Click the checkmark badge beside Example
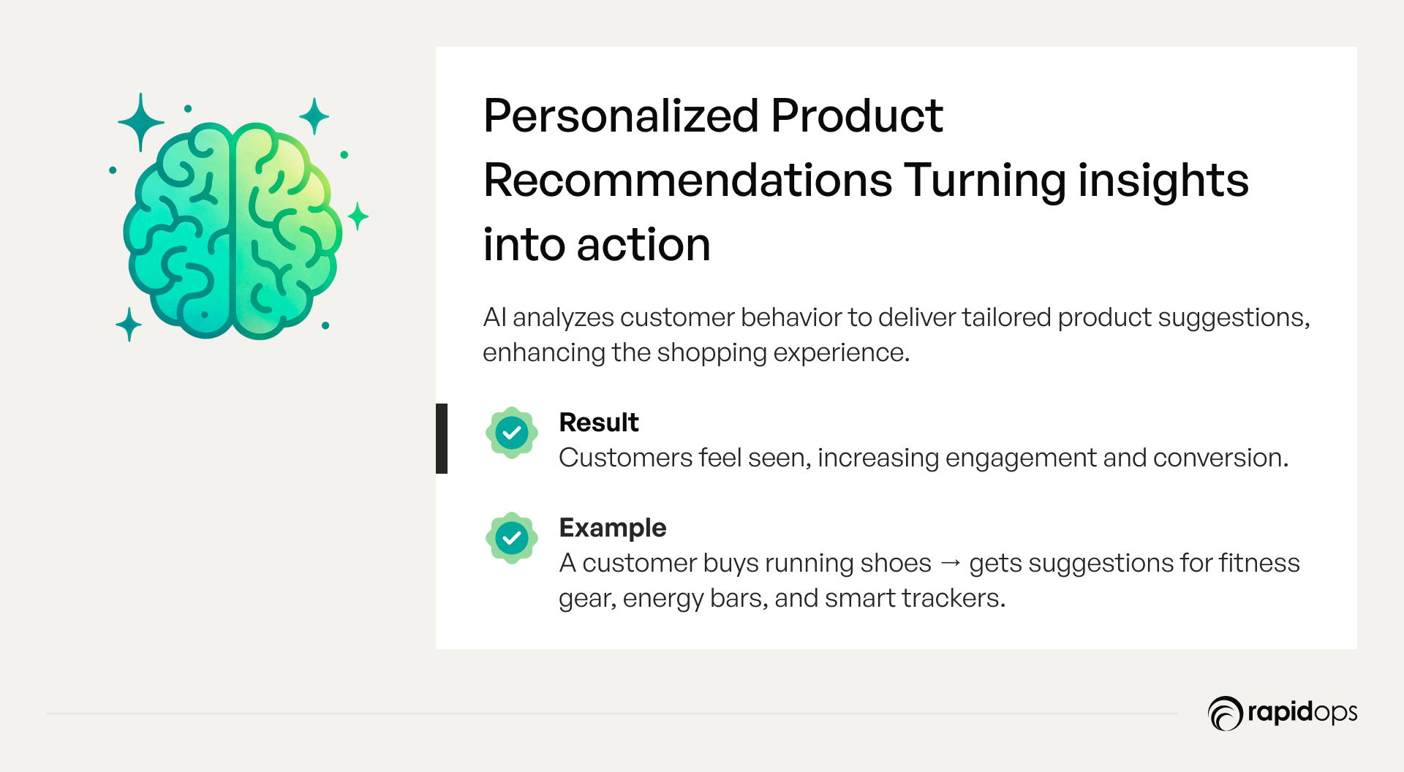The width and height of the screenshot is (1404, 772). [512, 538]
